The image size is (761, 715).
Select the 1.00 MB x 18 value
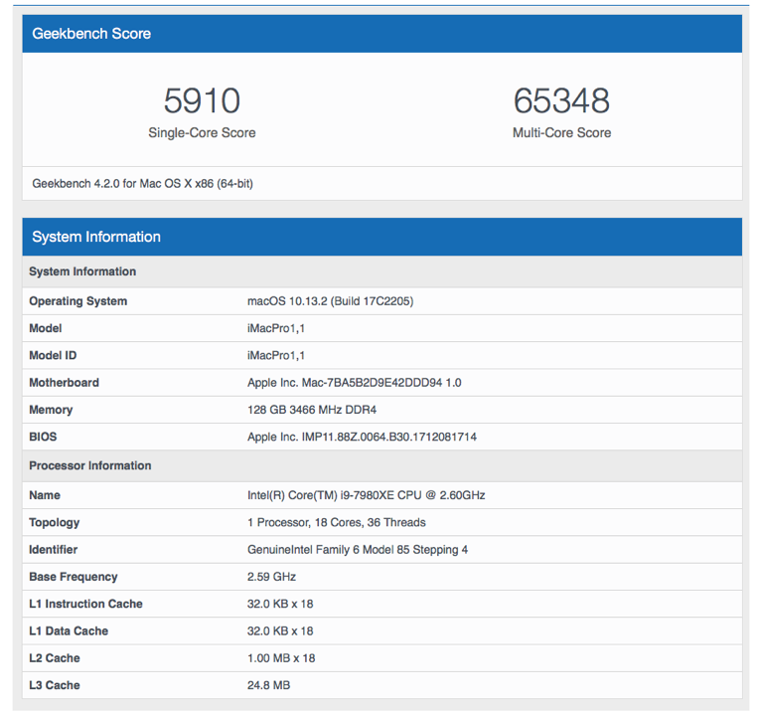(x=281, y=658)
